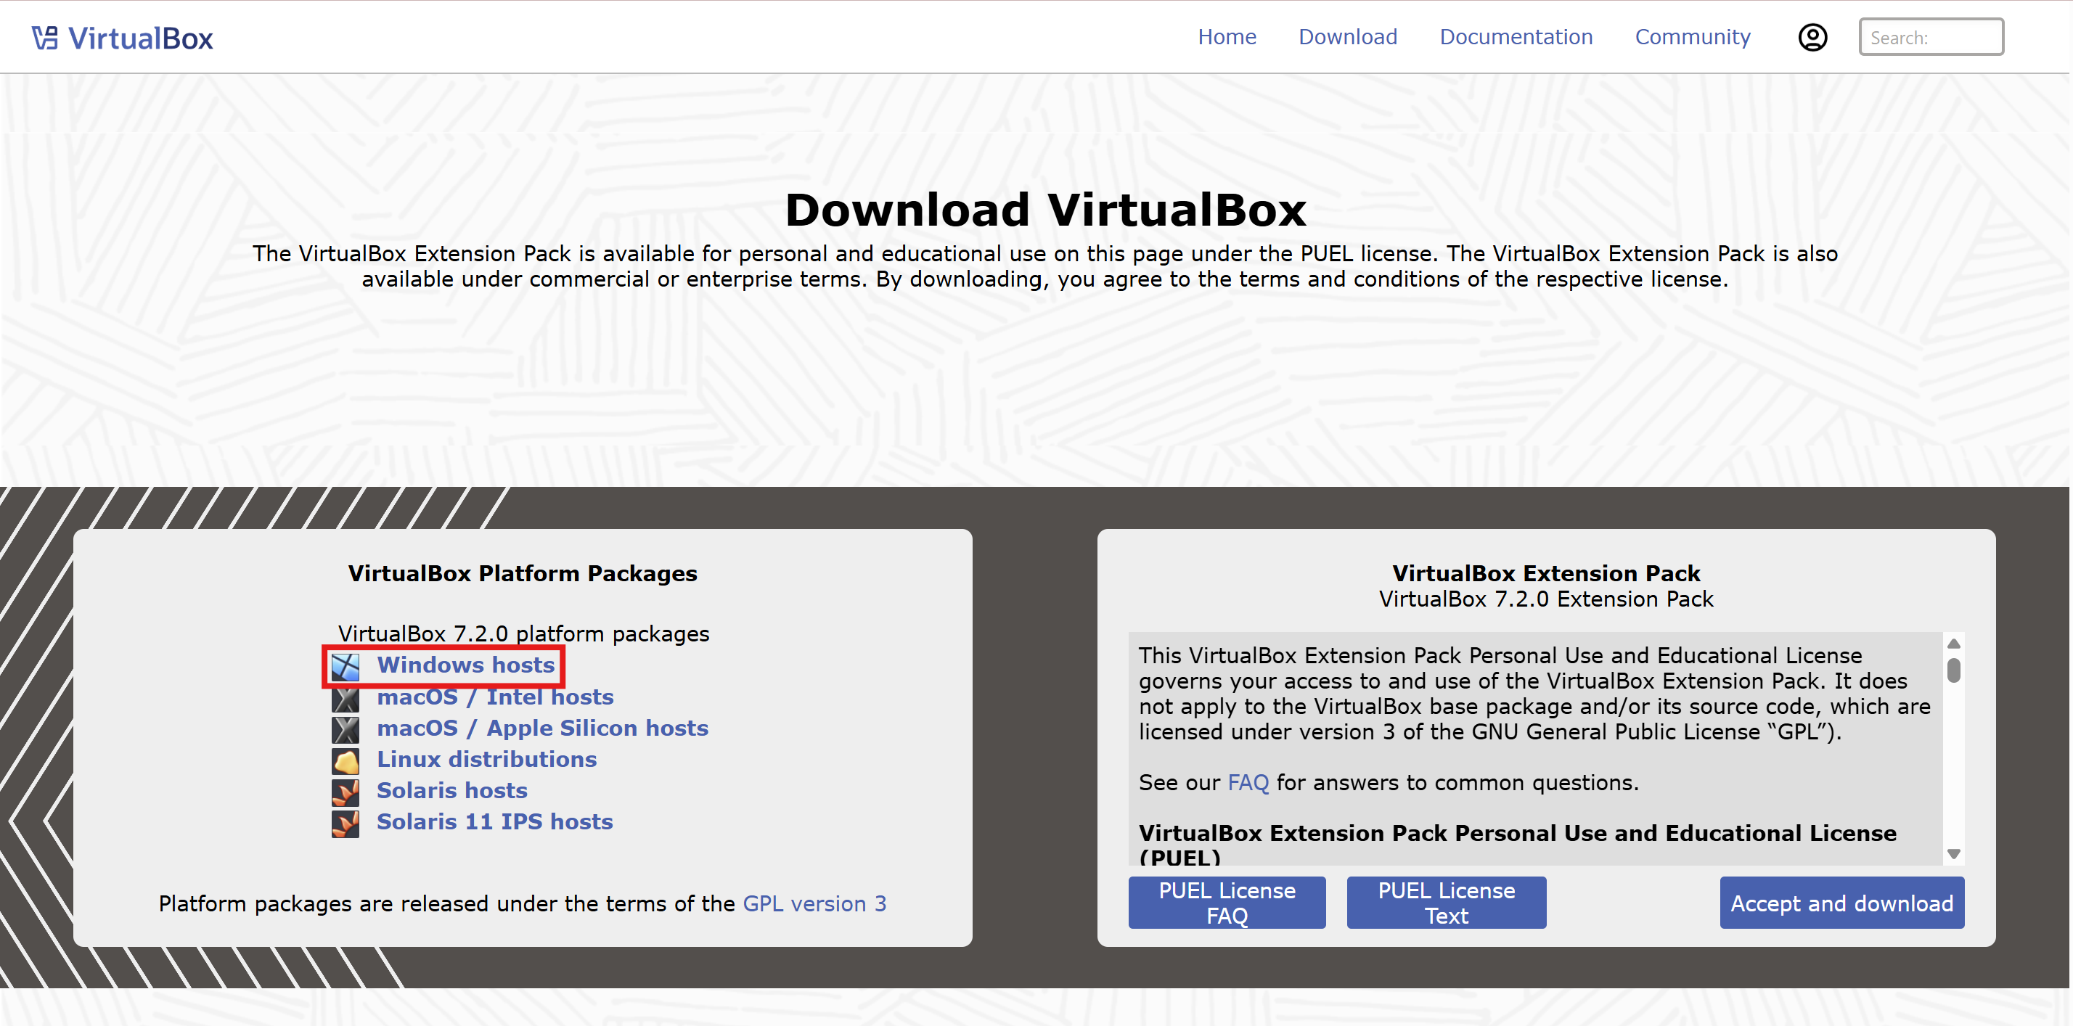Click the license box scrollbar thumb
This screenshot has width=2073, height=1026.
(x=1953, y=670)
